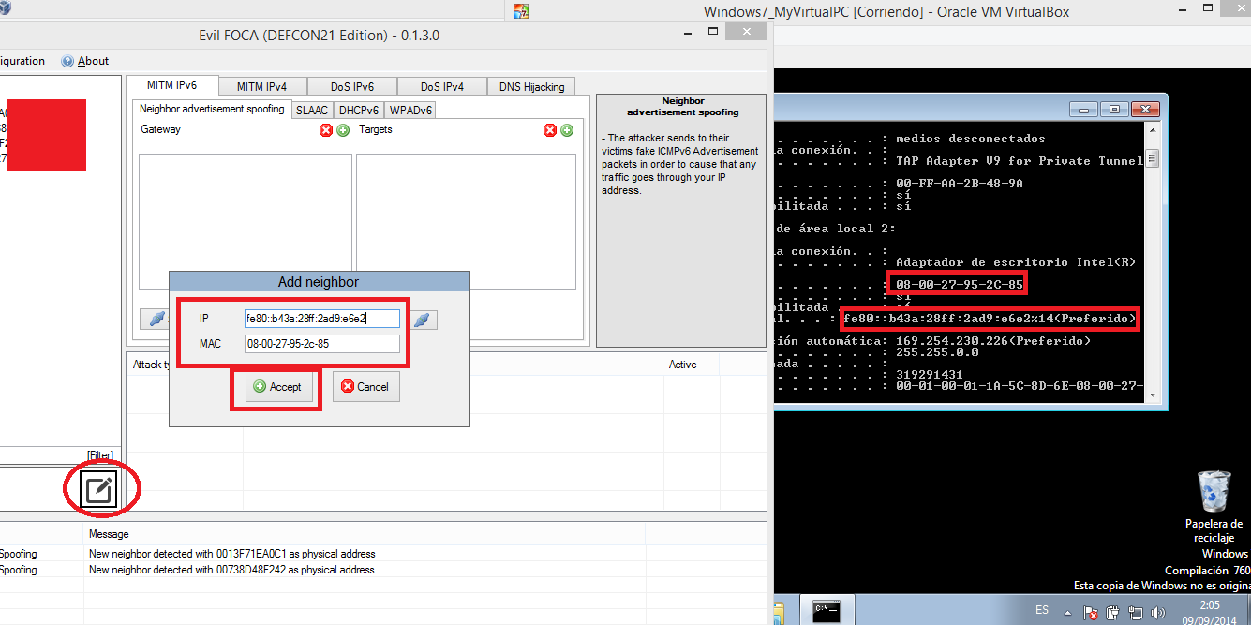Viewport: 1251px width, 625px height.
Task: Cancel the Add neighbor dialog
Action: (366, 387)
